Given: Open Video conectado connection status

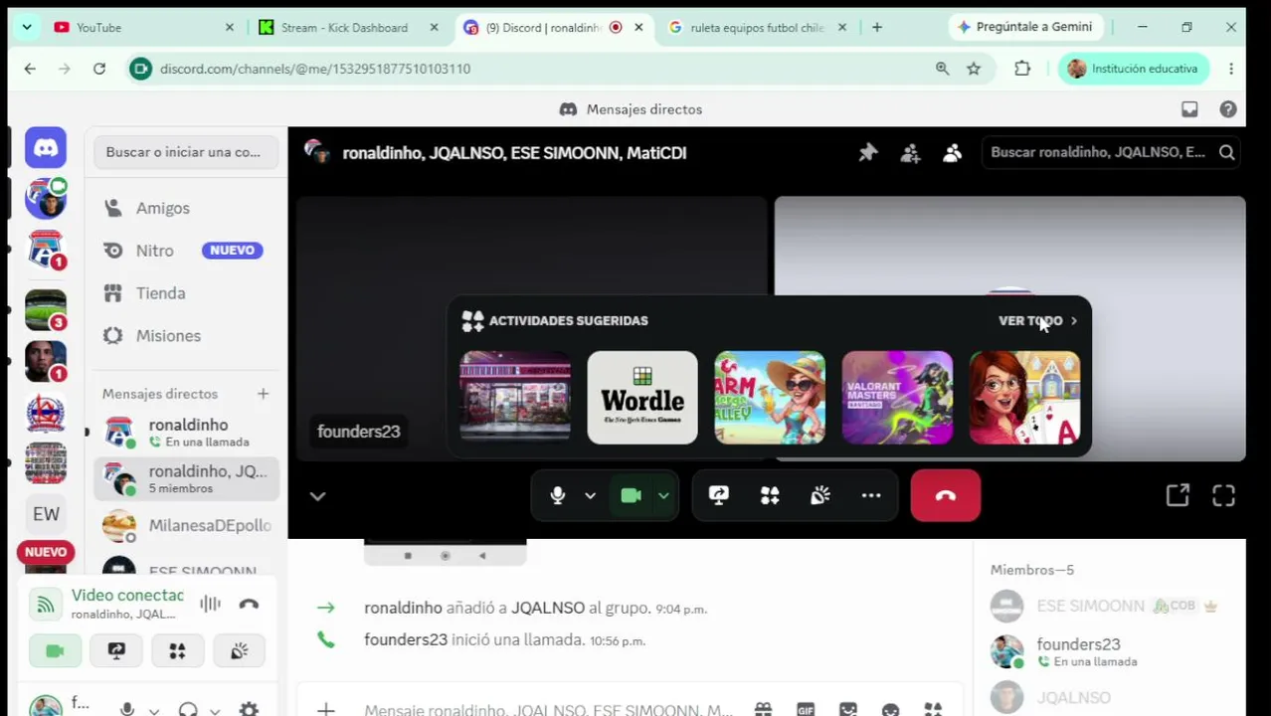Looking at the screenshot, I should tap(127, 596).
